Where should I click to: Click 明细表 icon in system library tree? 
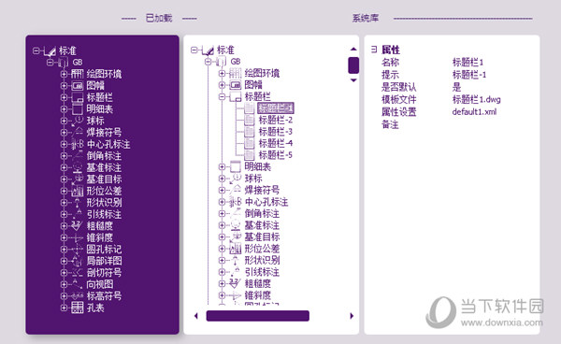235,166
